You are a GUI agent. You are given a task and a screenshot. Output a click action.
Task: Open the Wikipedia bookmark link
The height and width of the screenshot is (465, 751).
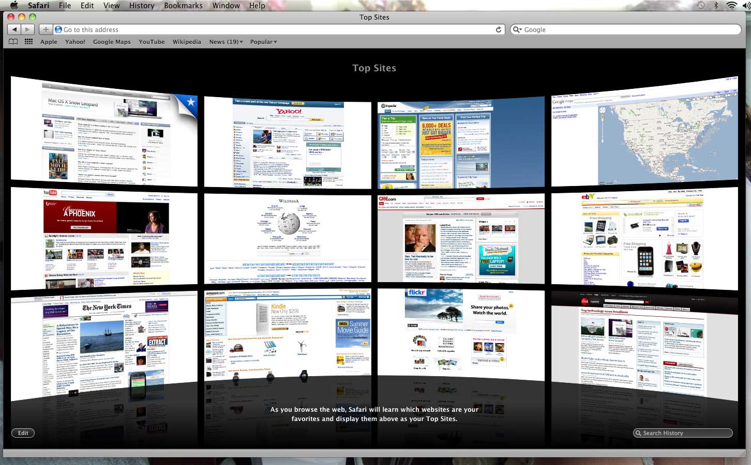pos(187,42)
